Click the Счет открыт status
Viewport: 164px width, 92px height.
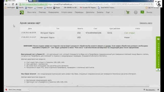[129, 33]
